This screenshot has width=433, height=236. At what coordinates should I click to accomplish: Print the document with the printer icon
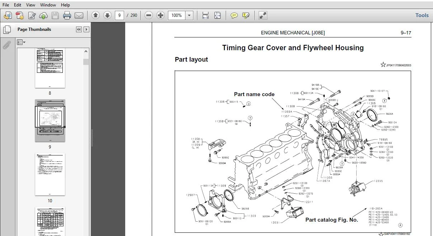click(67, 15)
